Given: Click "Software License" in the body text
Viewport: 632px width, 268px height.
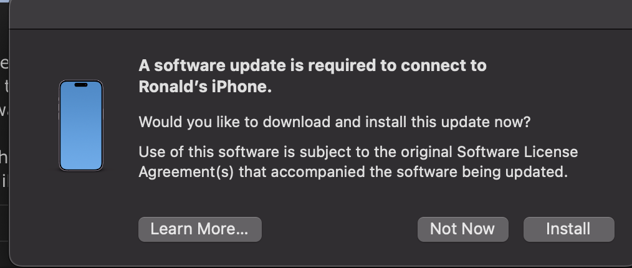Looking at the screenshot, I should tap(509, 151).
